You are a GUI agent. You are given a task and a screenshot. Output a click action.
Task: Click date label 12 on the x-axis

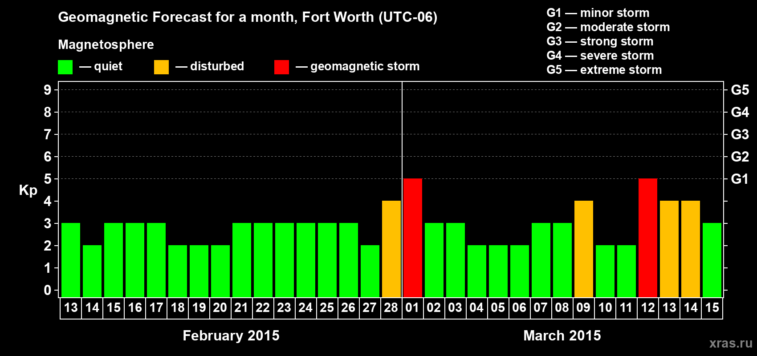pyautogui.click(x=648, y=308)
